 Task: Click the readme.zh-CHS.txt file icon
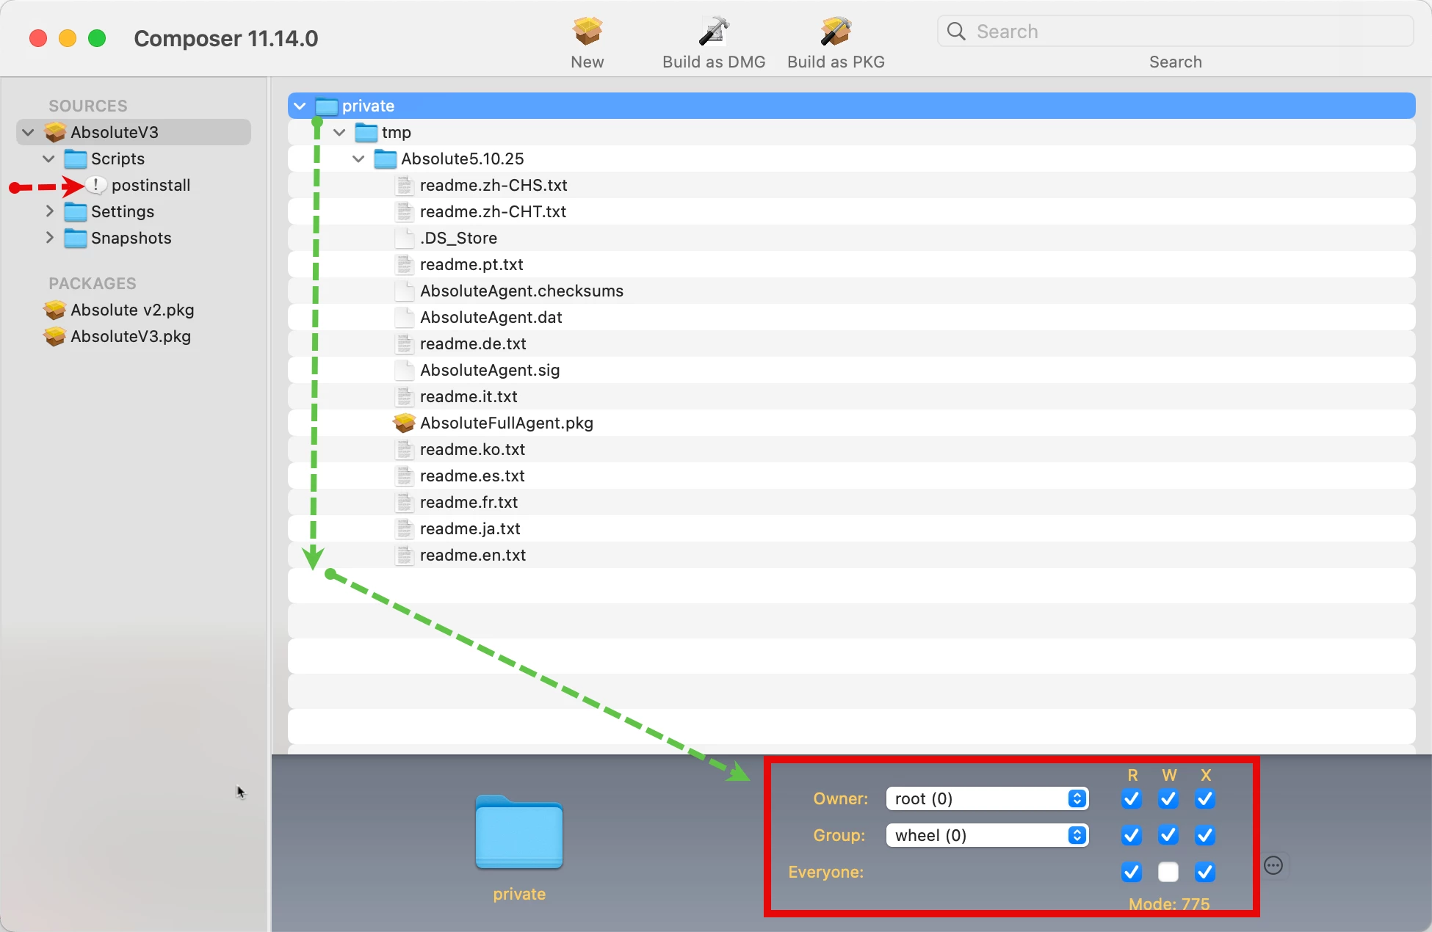[x=405, y=185]
